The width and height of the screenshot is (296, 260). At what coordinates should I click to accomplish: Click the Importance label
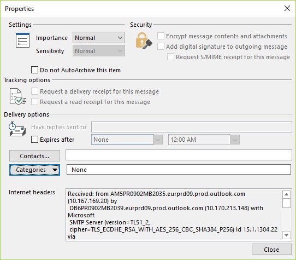[x=52, y=38]
